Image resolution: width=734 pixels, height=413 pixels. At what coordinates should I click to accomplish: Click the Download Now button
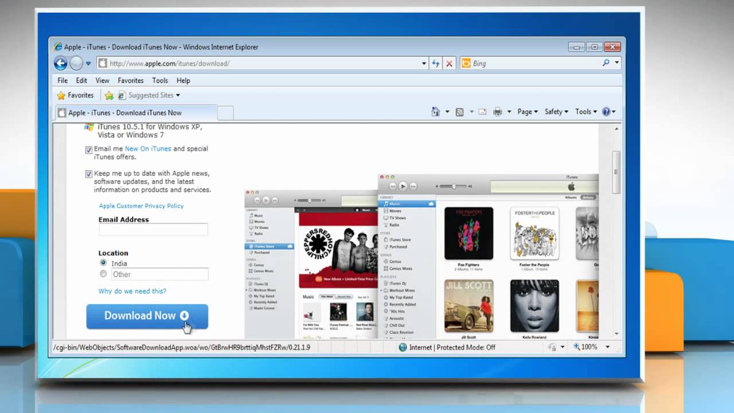point(147,316)
